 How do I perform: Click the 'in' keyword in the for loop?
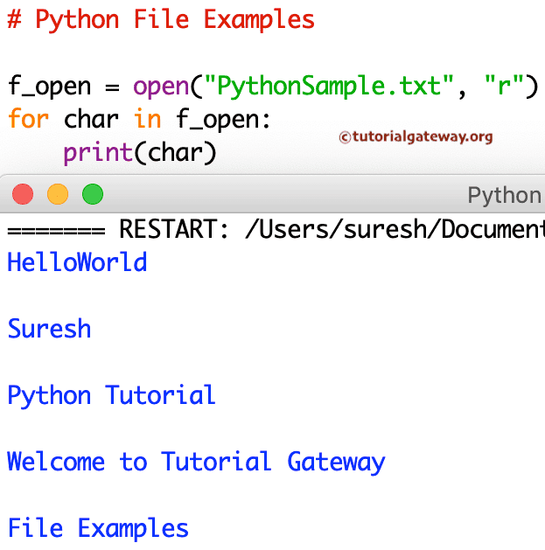[x=147, y=119]
